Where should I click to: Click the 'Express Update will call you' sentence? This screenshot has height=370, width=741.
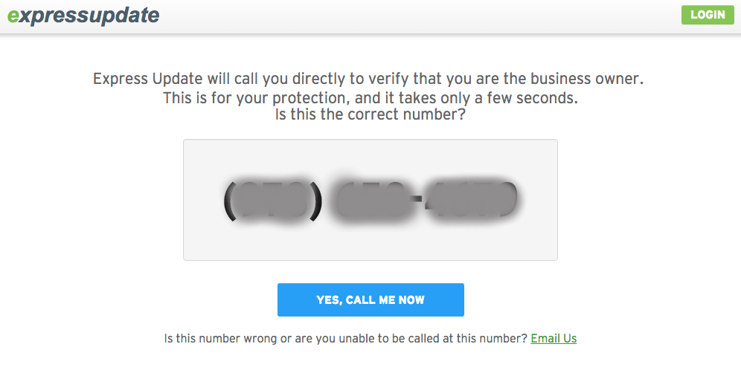point(368,79)
